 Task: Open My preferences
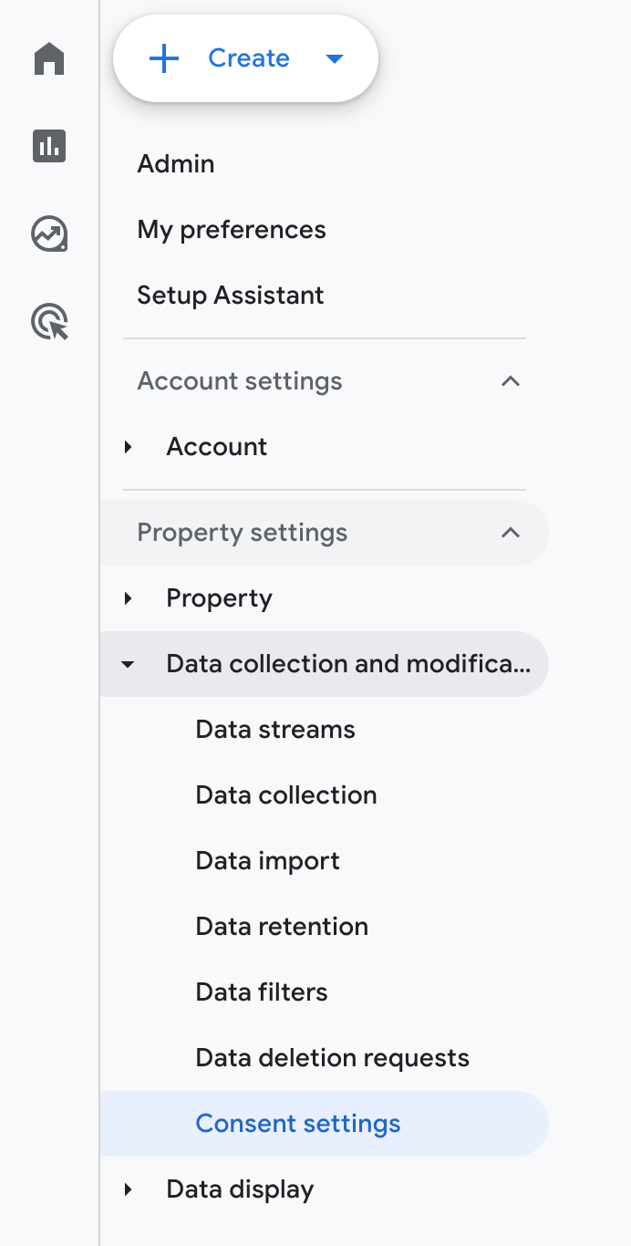coord(232,230)
